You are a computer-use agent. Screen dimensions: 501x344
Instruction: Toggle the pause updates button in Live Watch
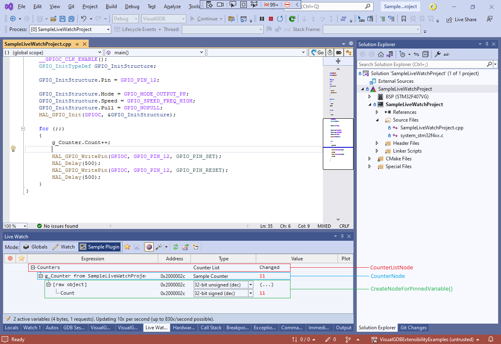tap(149, 247)
